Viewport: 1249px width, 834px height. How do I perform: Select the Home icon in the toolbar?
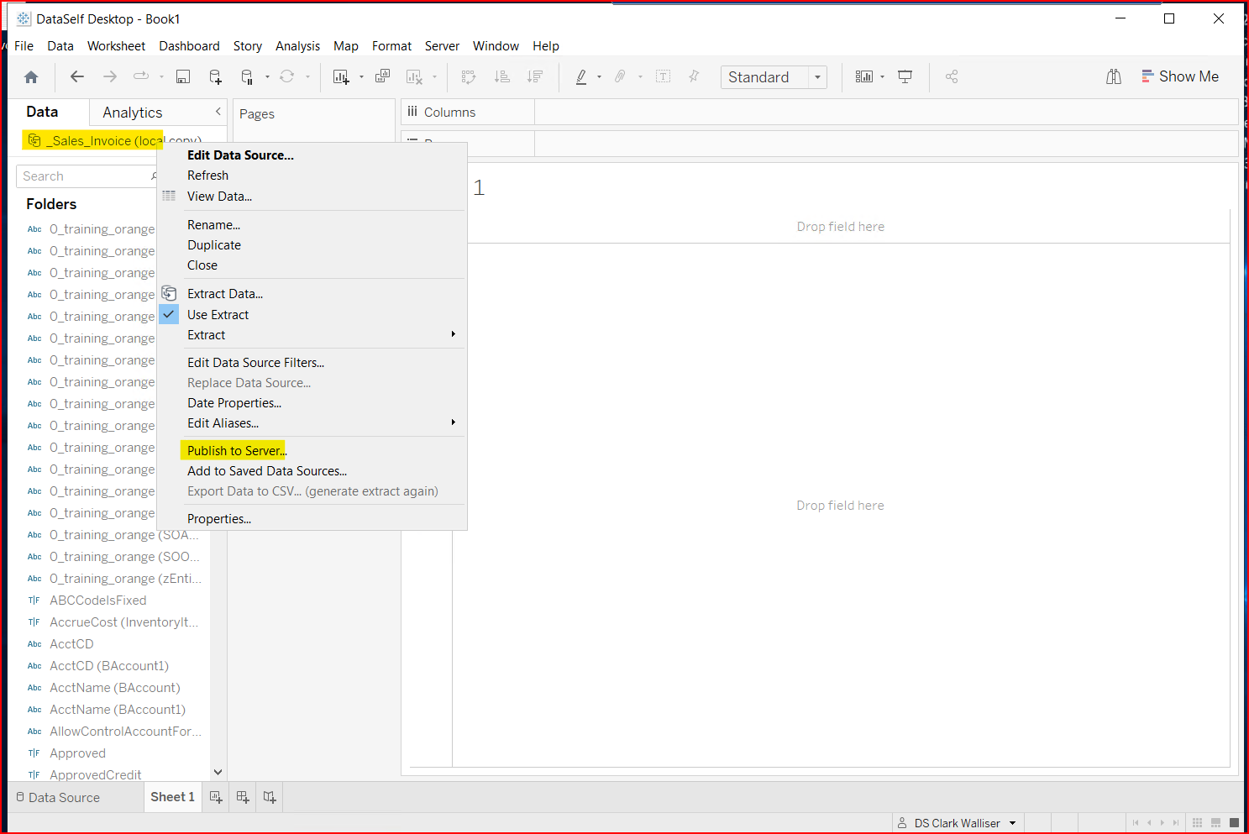[30, 76]
